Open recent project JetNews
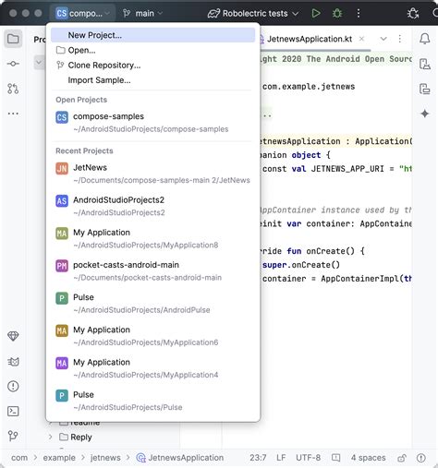This screenshot has width=438, height=468. 152,174
